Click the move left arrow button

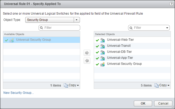click(x=87, y=61)
